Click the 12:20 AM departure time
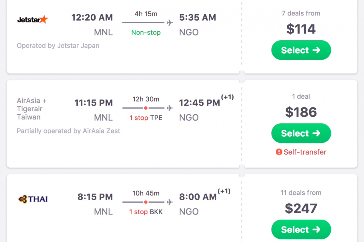The height and width of the screenshot is (242, 364). coord(92,18)
